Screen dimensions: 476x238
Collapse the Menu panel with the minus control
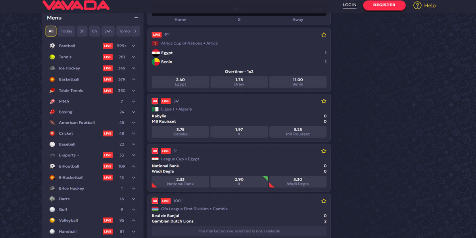(x=136, y=17)
